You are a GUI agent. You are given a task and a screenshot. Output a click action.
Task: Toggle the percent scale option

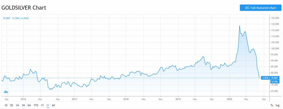pyautogui.click(x=272, y=105)
